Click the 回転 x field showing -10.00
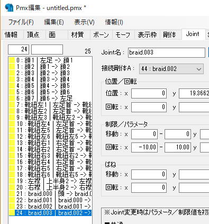209x224 pixels. 144,147
